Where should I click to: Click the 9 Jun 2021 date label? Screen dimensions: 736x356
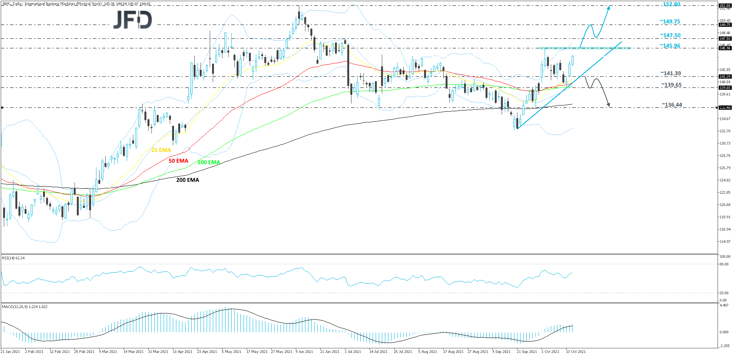305,352
